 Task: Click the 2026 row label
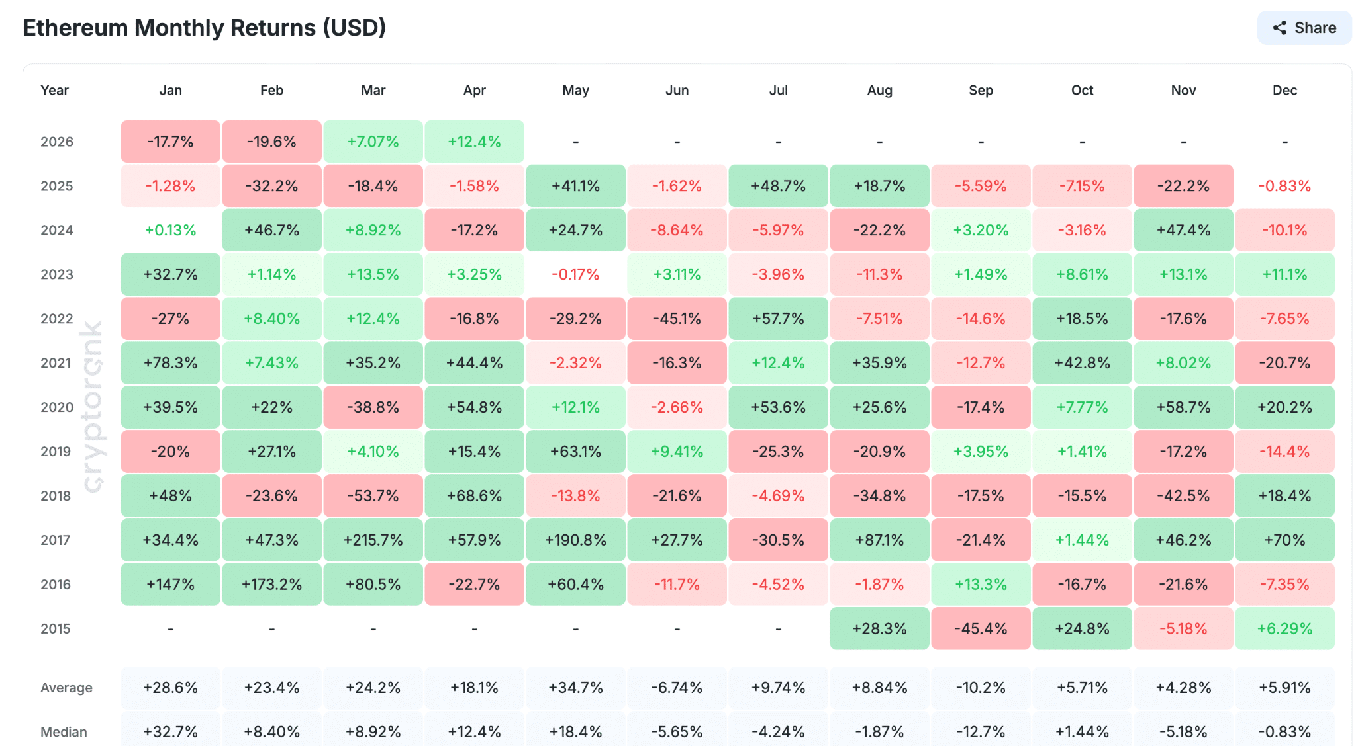56,142
